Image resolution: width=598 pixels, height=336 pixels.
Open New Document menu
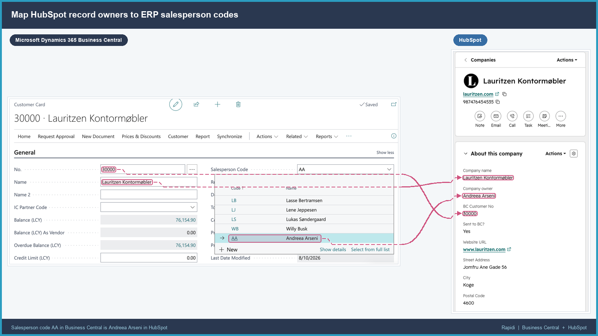[98, 137]
